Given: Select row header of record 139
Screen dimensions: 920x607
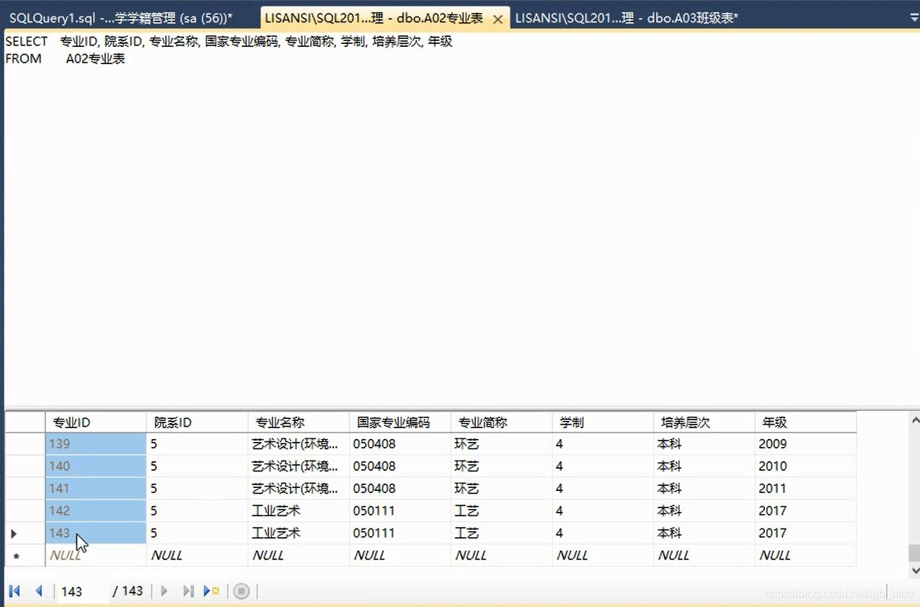Looking at the screenshot, I should [25, 444].
